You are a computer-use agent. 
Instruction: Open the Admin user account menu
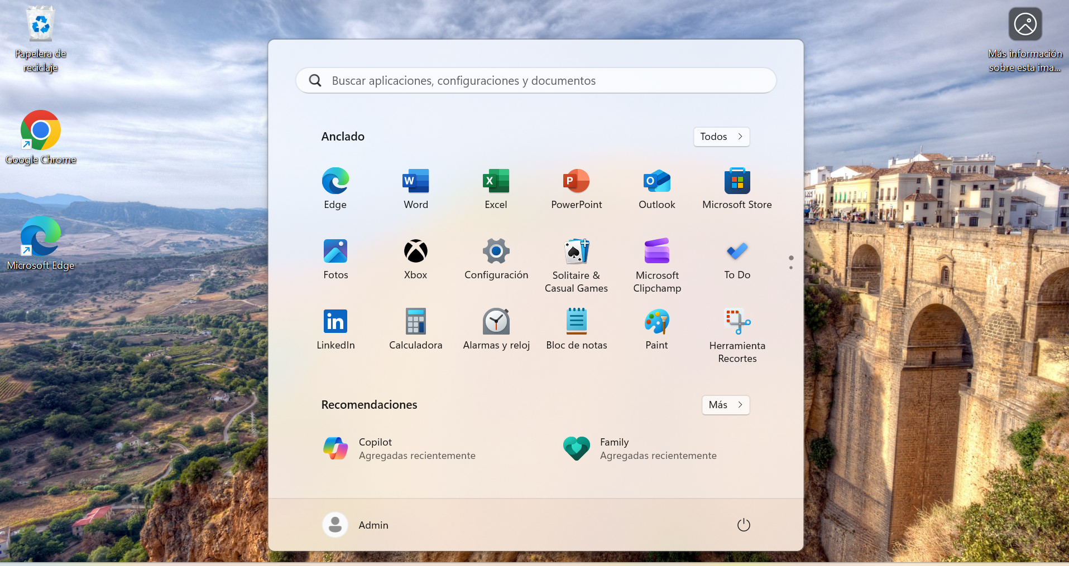[x=356, y=525]
